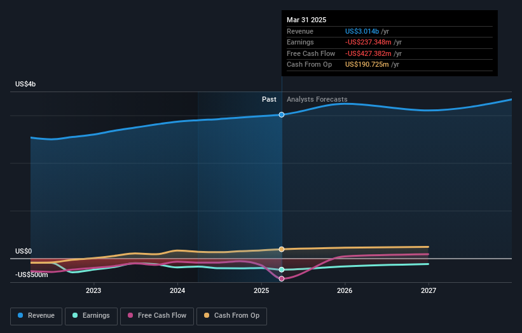Click the Past label on the chart
Image resolution: width=522 pixels, height=333 pixels.
269,99
